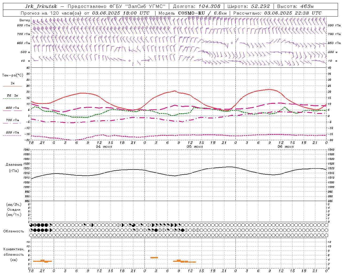The height and width of the screenshot is (273, 342).
Task: Click the 500 гПа temperature legend entry
Action: [13, 133]
